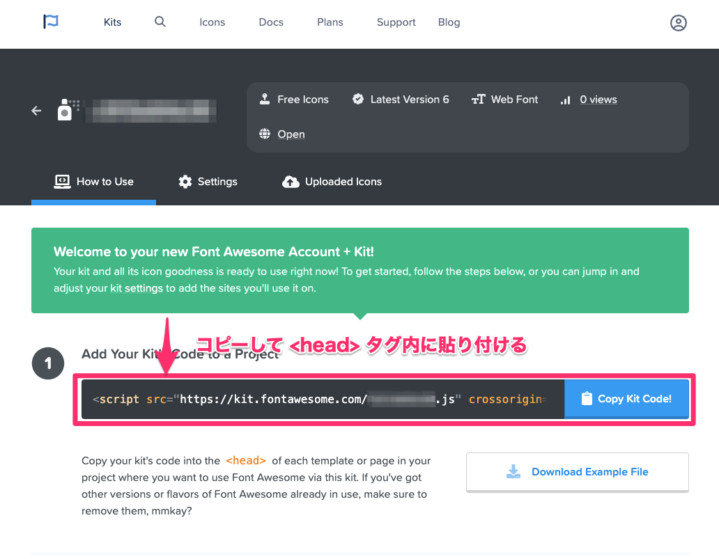Switch to the Uploaded Icons tab
Viewport: 719px width, 559px height.
tap(332, 182)
